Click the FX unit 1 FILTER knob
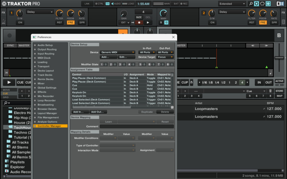The height and width of the screenshot is (179, 287). point(59,13)
